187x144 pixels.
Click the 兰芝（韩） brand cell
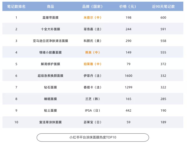(92, 99)
